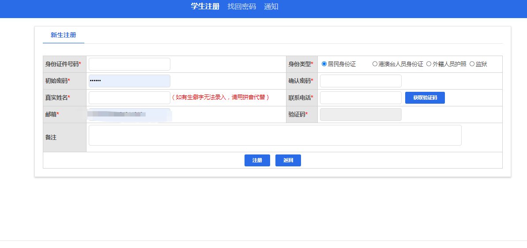Focus the 联系电话 input field
Image resolution: width=527 pixels, height=248 pixels.
point(361,98)
